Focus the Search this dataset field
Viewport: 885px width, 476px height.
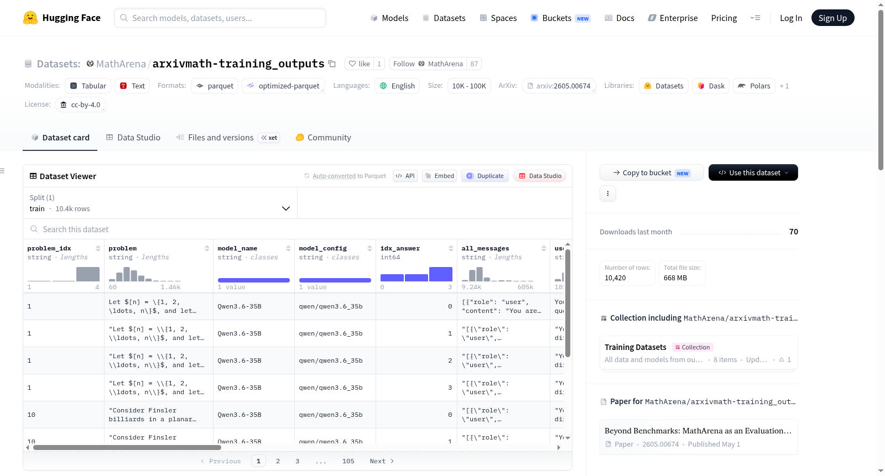click(298, 229)
